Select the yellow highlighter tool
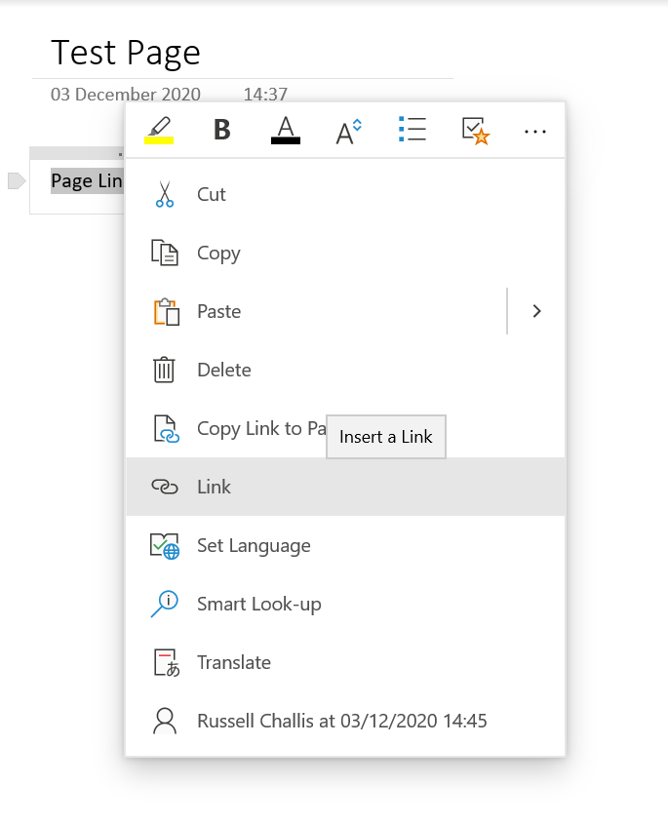Viewport: 668px width, 824px height. coord(160,128)
